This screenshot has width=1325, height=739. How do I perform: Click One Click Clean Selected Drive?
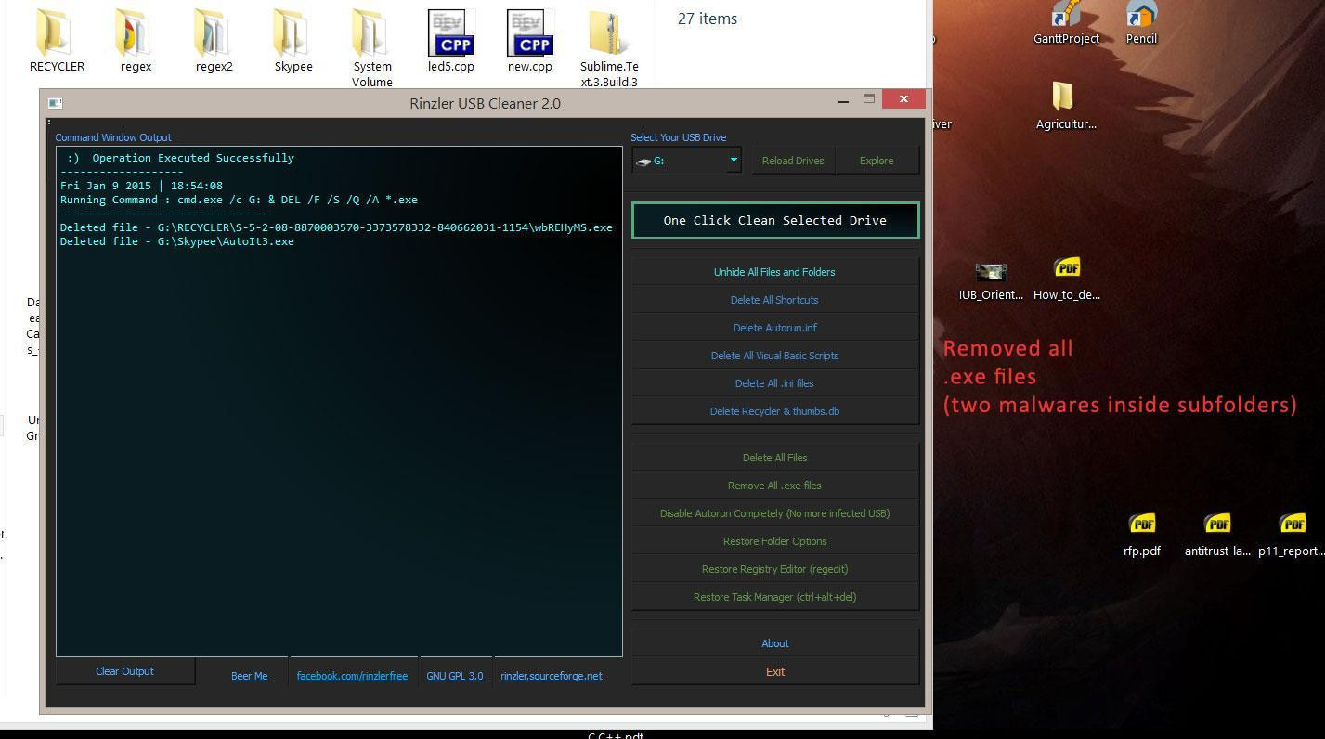[775, 220]
